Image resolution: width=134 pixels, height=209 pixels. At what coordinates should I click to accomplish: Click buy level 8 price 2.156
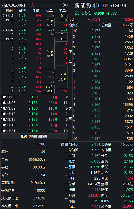point(96,127)
